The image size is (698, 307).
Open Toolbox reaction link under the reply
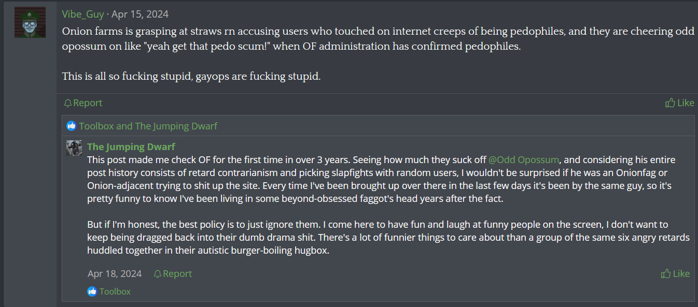pyautogui.click(x=115, y=291)
